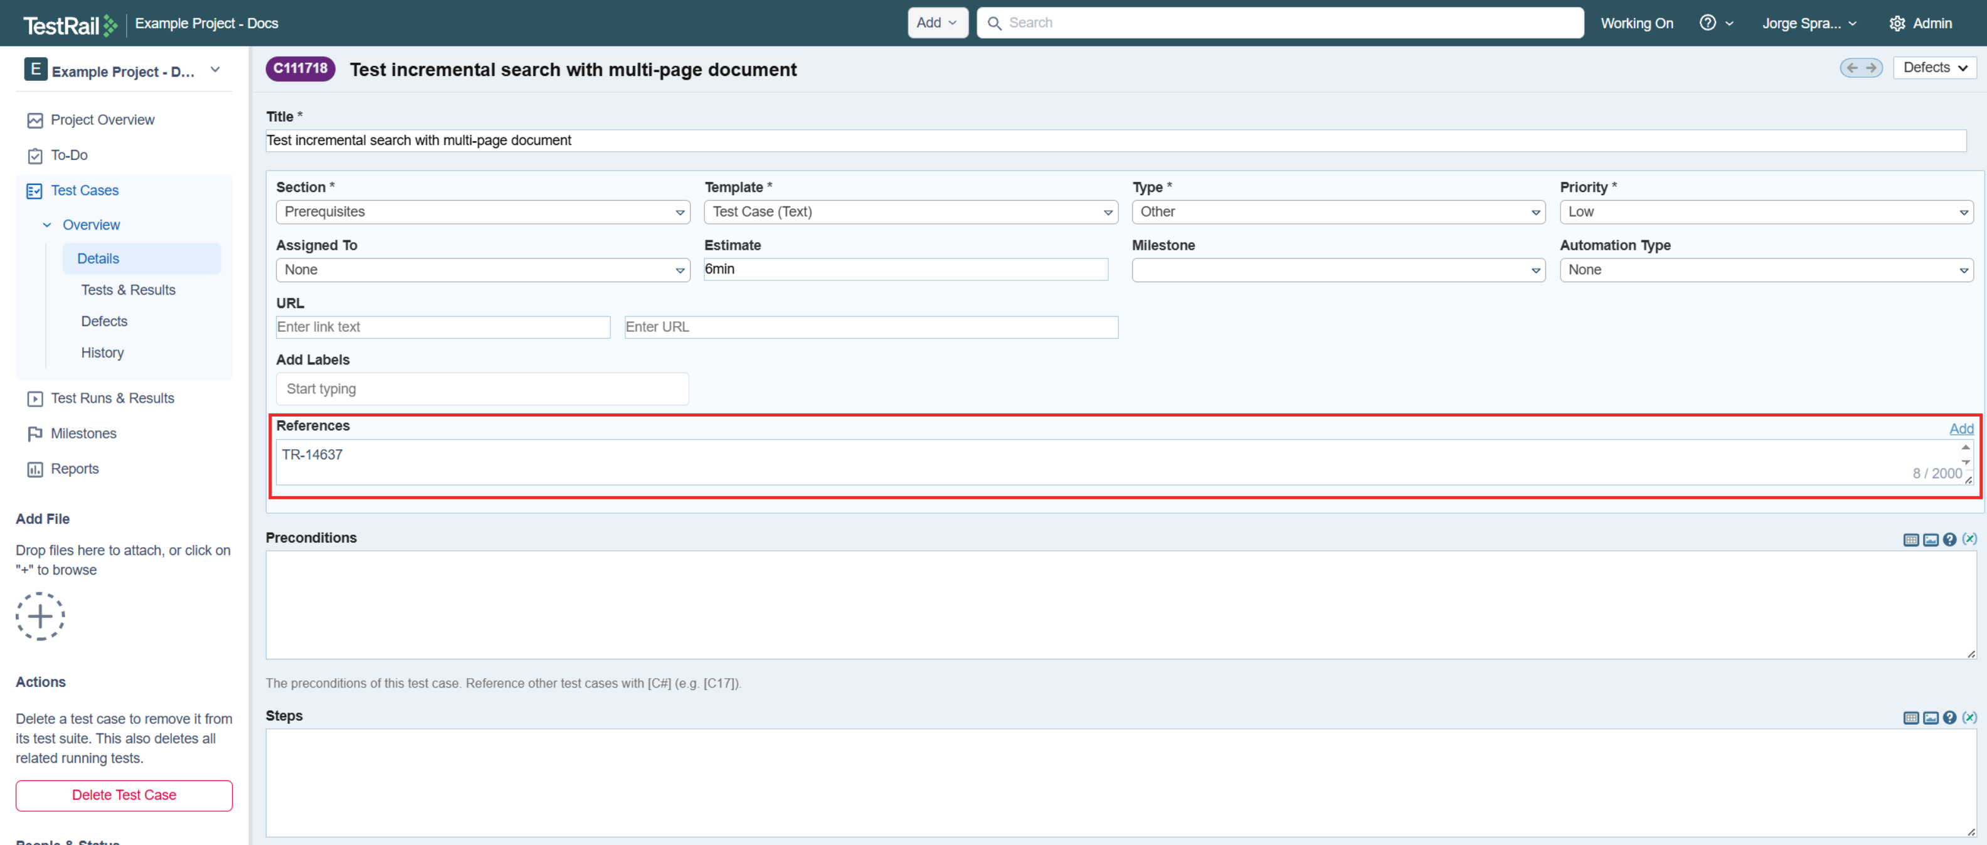Click the add table icon above Preconditions
Image resolution: width=1987 pixels, height=845 pixels.
coord(1910,539)
